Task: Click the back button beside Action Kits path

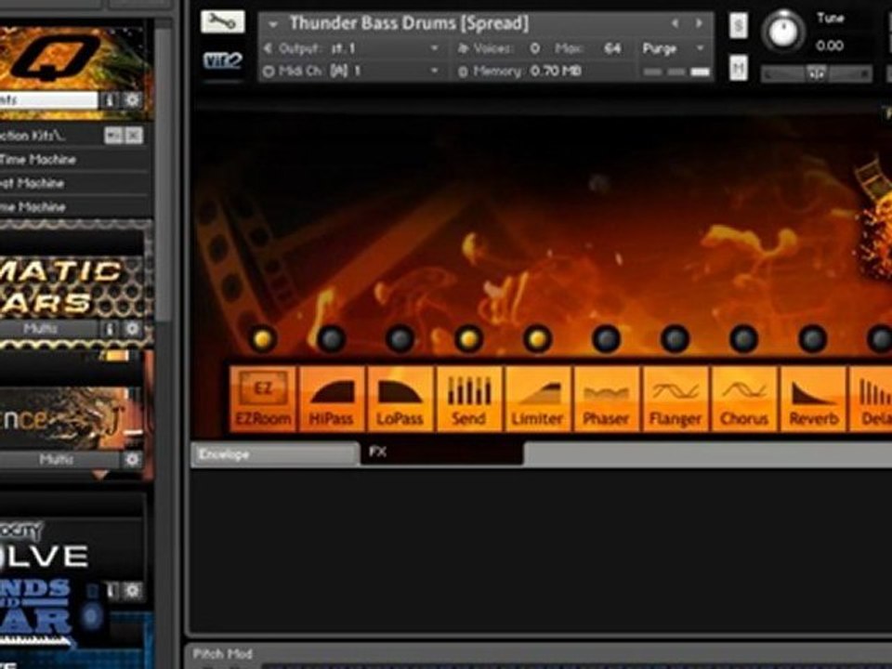Action: 113,136
